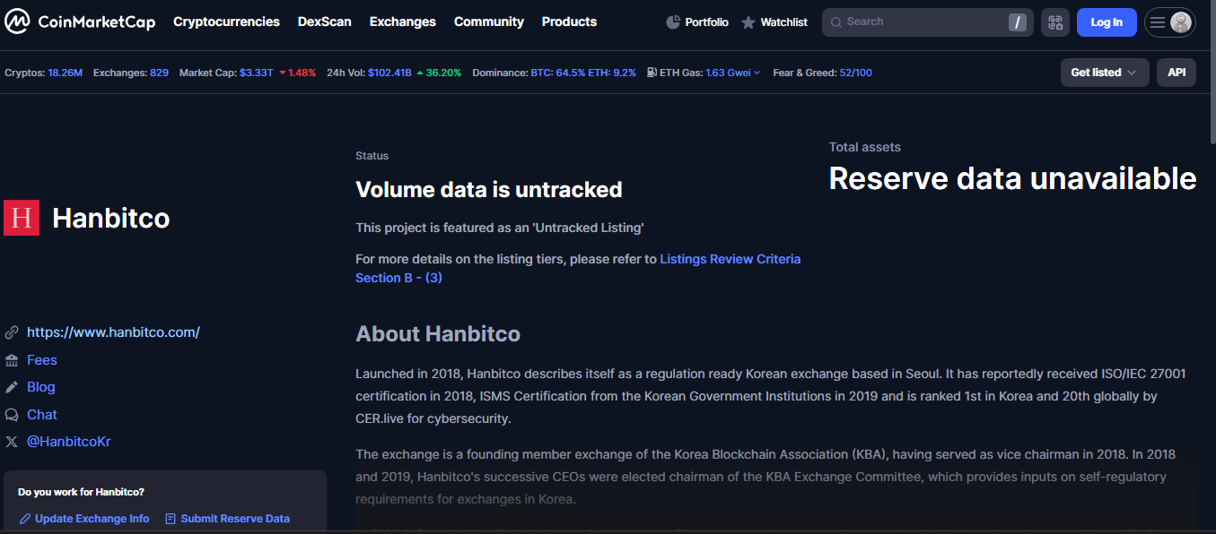
Task: Click the Watchlist star icon
Action: tap(748, 22)
